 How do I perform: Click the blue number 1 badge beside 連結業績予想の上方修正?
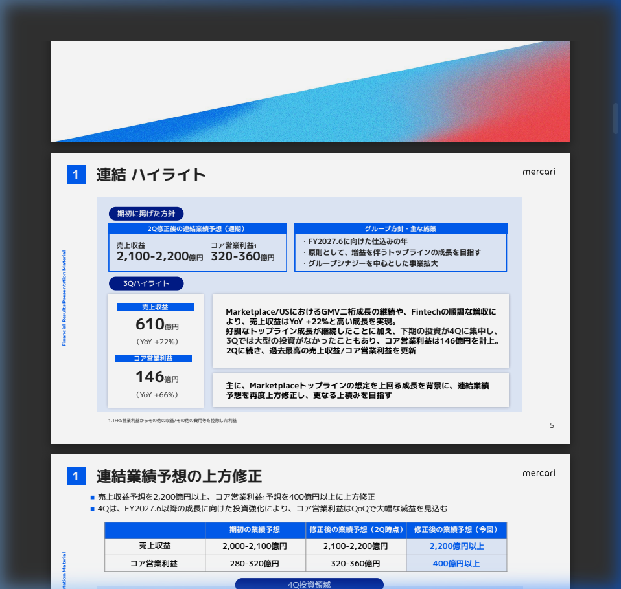pyautogui.click(x=76, y=476)
